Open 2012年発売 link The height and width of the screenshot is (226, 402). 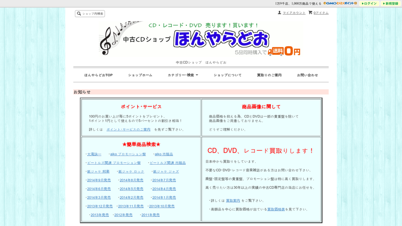click(123, 215)
